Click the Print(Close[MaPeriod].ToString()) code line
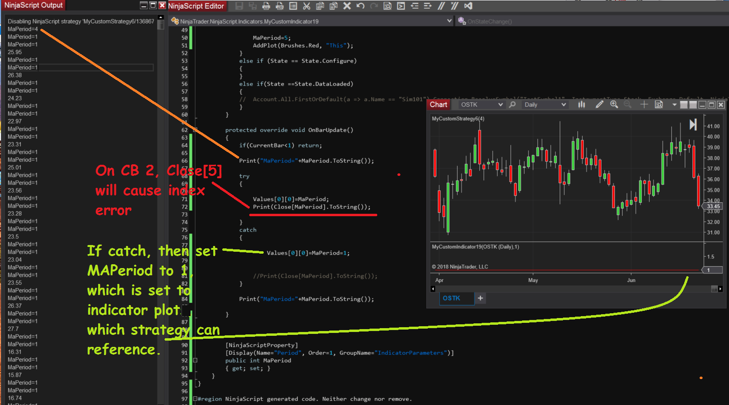The height and width of the screenshot is (405, 729). 312,207
